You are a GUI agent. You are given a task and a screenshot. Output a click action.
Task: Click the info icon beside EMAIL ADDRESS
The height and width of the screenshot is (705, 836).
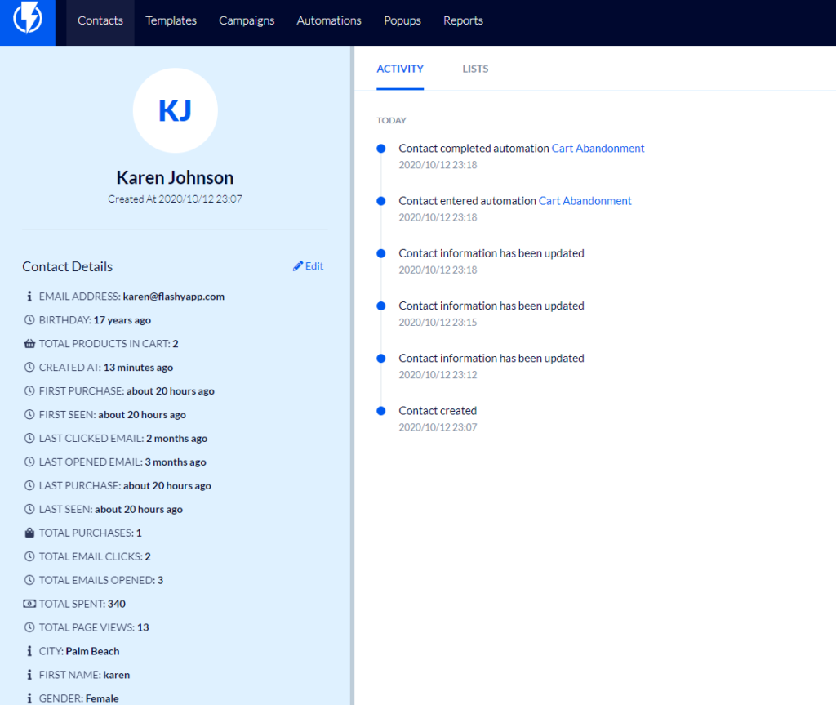(29, 297)
